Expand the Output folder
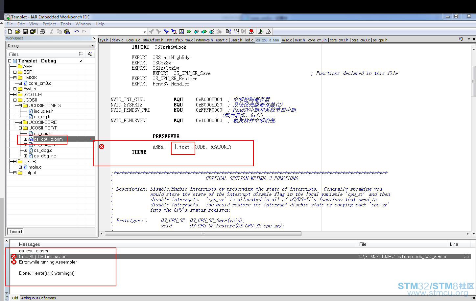Screen dimensions: 476x301 15,173
